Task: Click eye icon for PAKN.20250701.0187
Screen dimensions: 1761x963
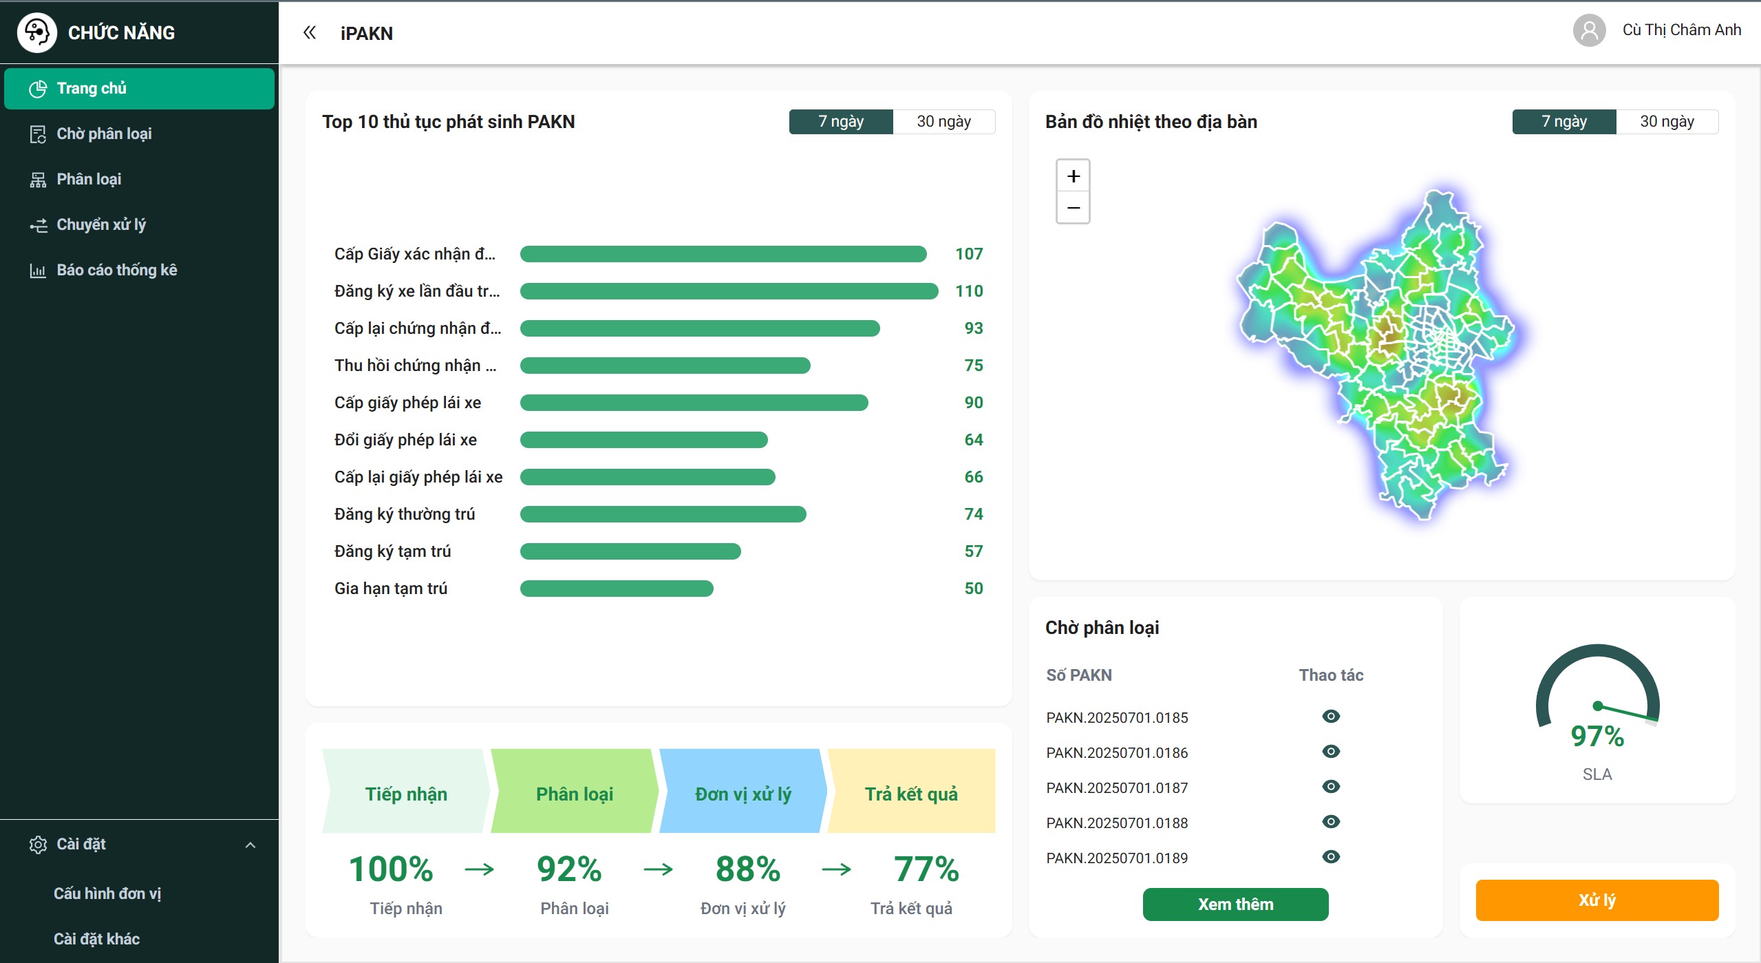Action: point(1331,787)
